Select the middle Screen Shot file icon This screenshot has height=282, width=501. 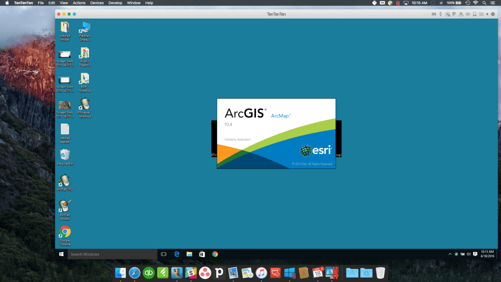point(65,84)
